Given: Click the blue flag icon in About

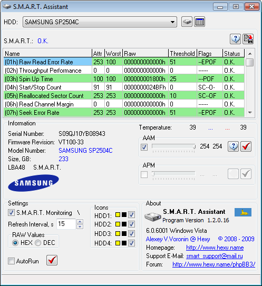Looking at the screenshot, I should (x=243, y=212).
